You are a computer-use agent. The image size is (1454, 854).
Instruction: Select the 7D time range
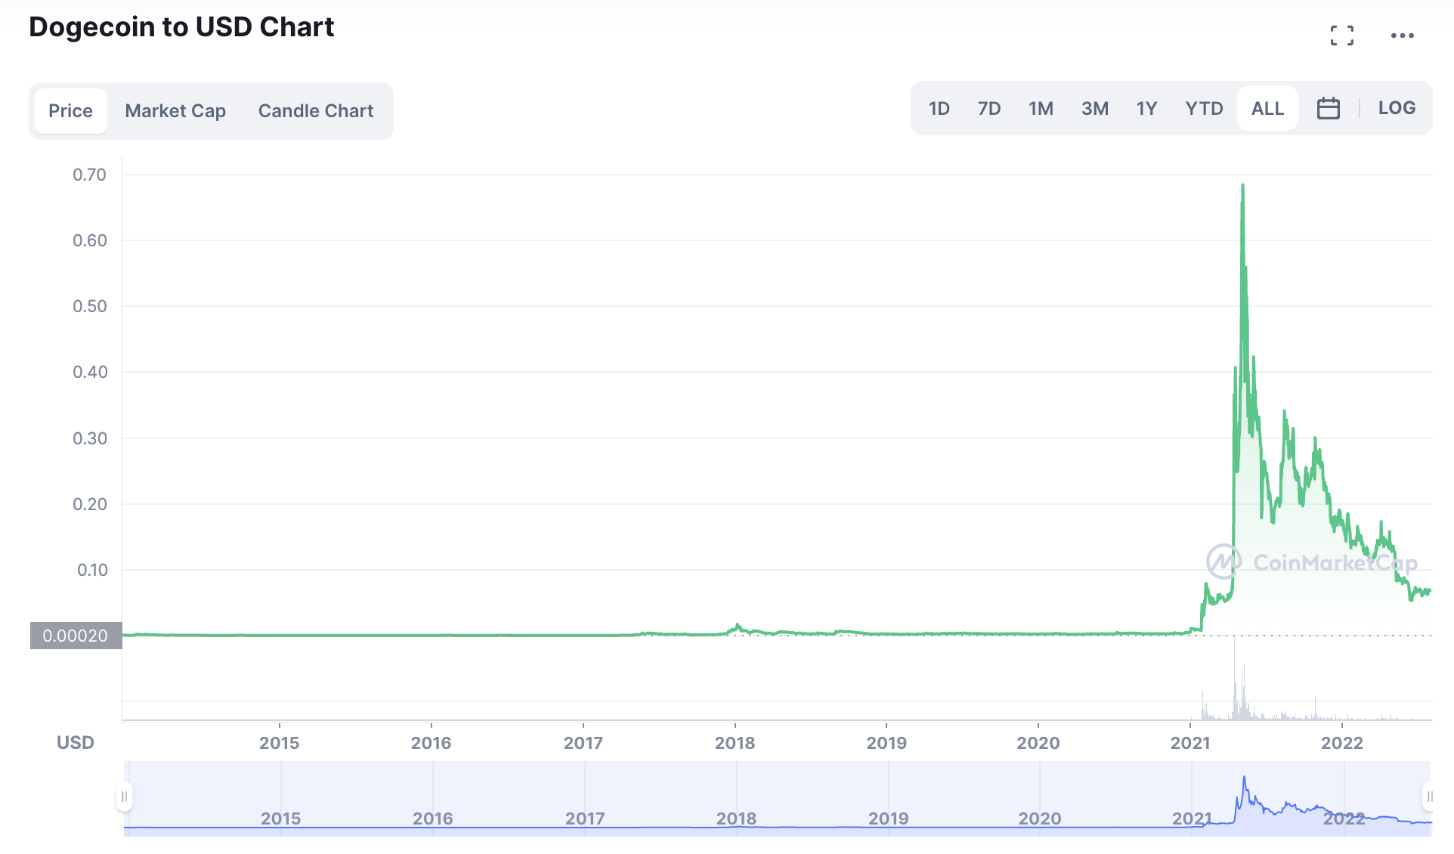click(x=988, y=108)
